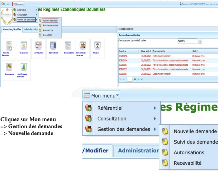Screen dimensions: 218x171
Task: Open the Arrêtés/Lois icon
Action: [x=38, y=46]
